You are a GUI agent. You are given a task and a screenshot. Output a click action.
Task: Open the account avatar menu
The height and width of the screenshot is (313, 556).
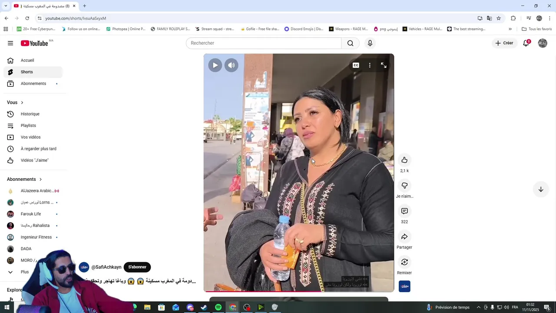tap(543, 43)
